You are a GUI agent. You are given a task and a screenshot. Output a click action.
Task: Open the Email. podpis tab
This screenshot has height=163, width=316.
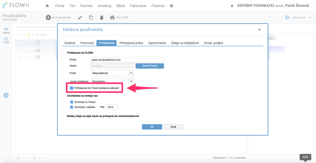214,43
